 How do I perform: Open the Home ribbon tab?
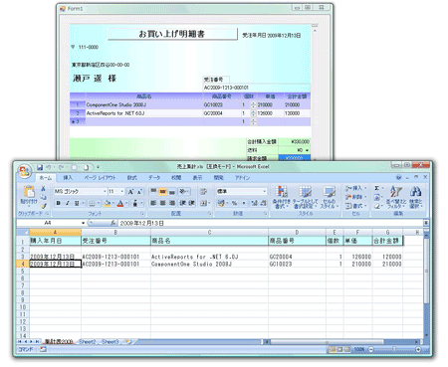click(46, 178)
